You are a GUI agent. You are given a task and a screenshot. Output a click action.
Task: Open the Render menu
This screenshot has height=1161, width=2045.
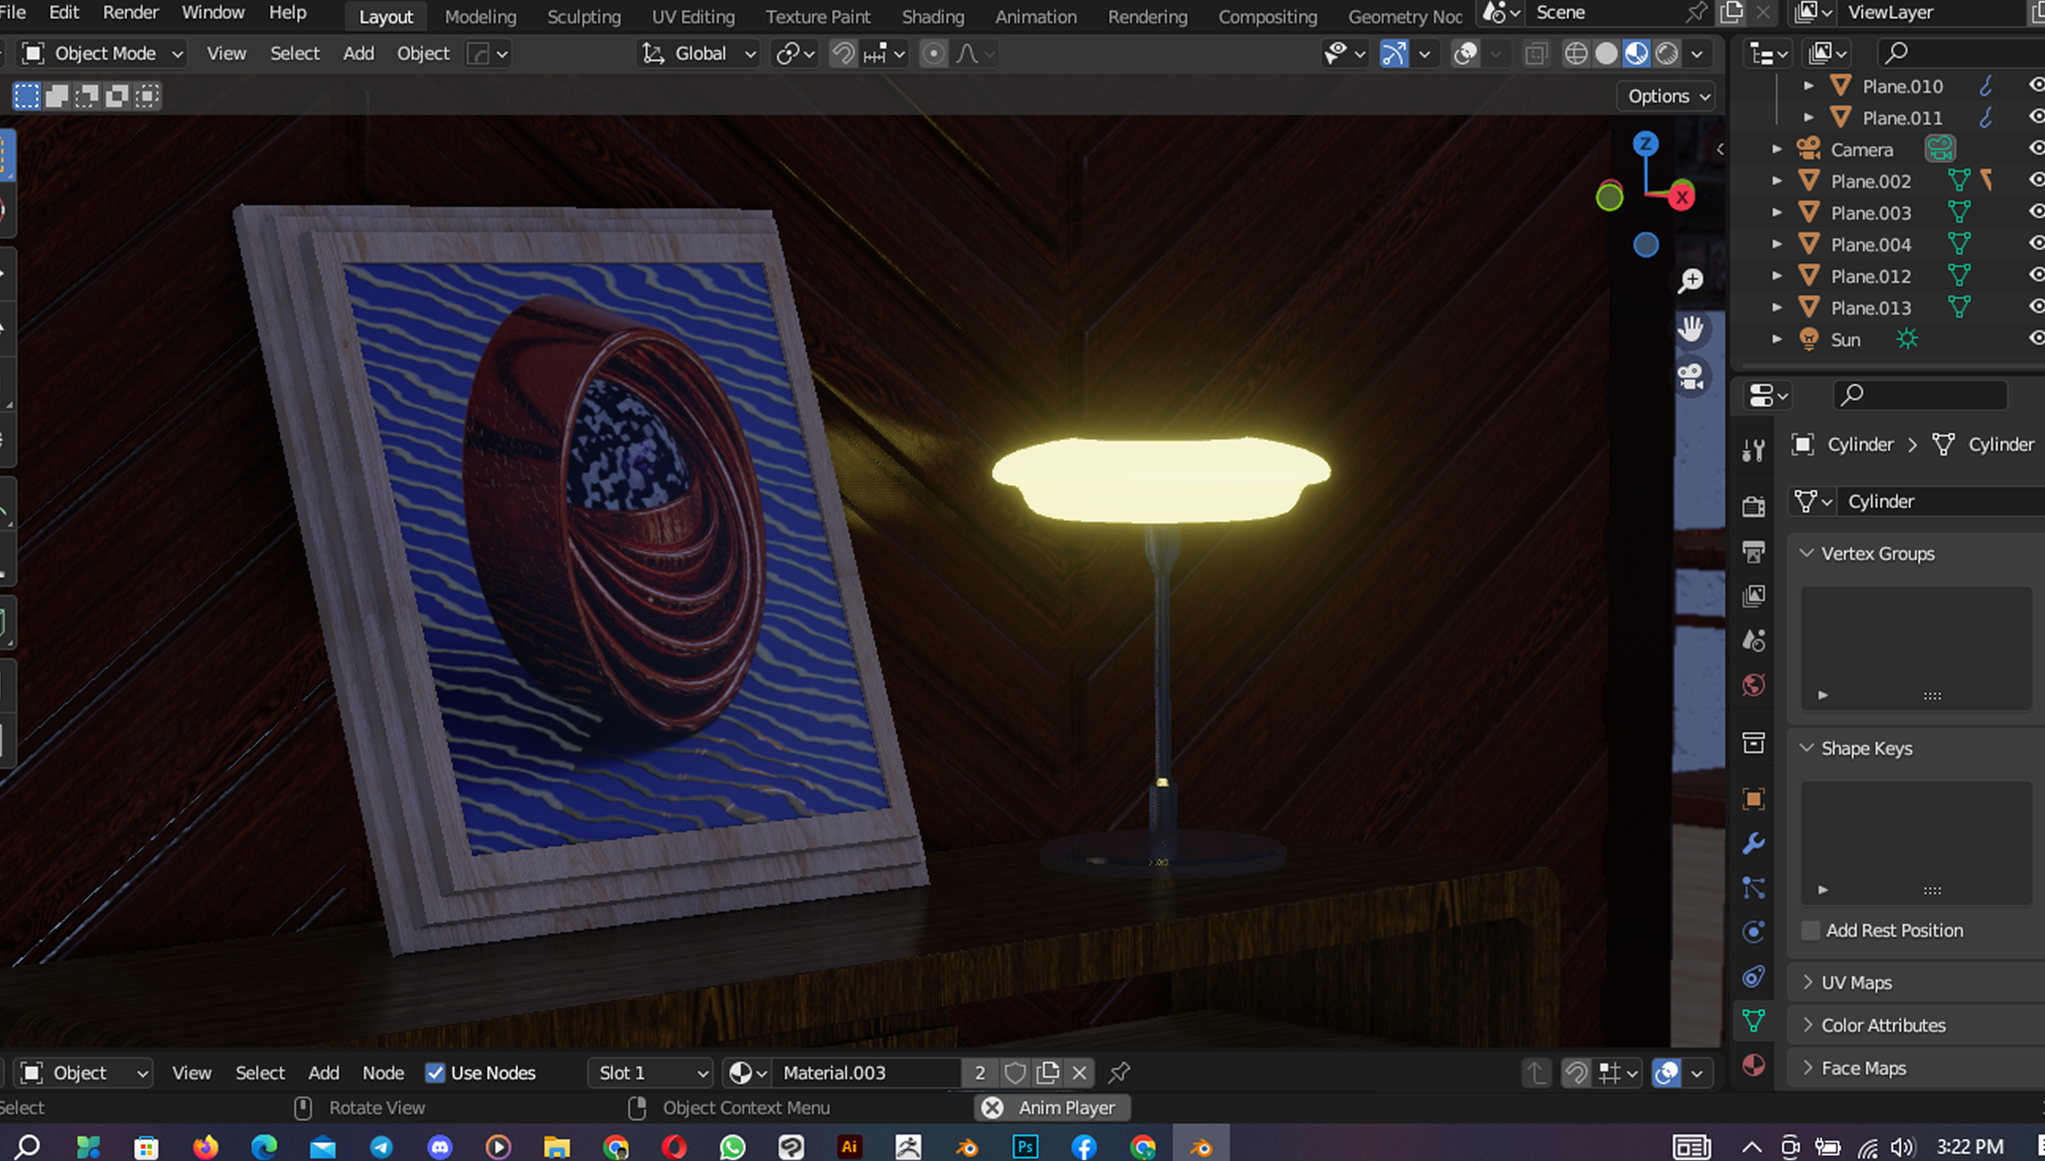pyautogui.click(x=131, y=13)
